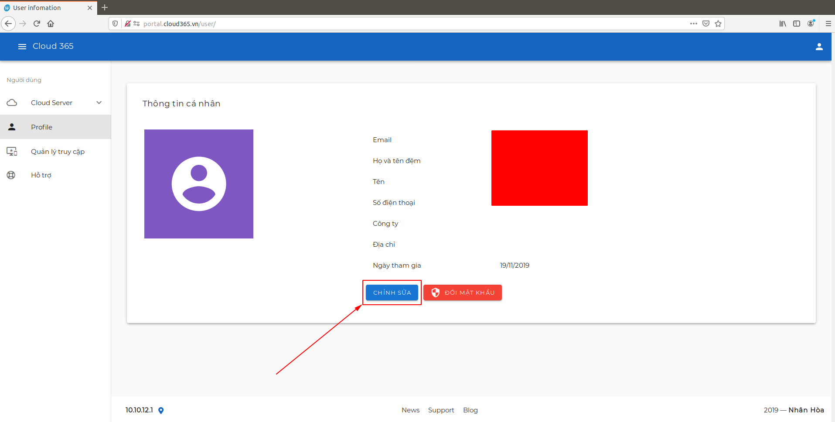Open Quản lý truy cập menu item
Viewport: 835px width, 422px height.
click(55, 151)
